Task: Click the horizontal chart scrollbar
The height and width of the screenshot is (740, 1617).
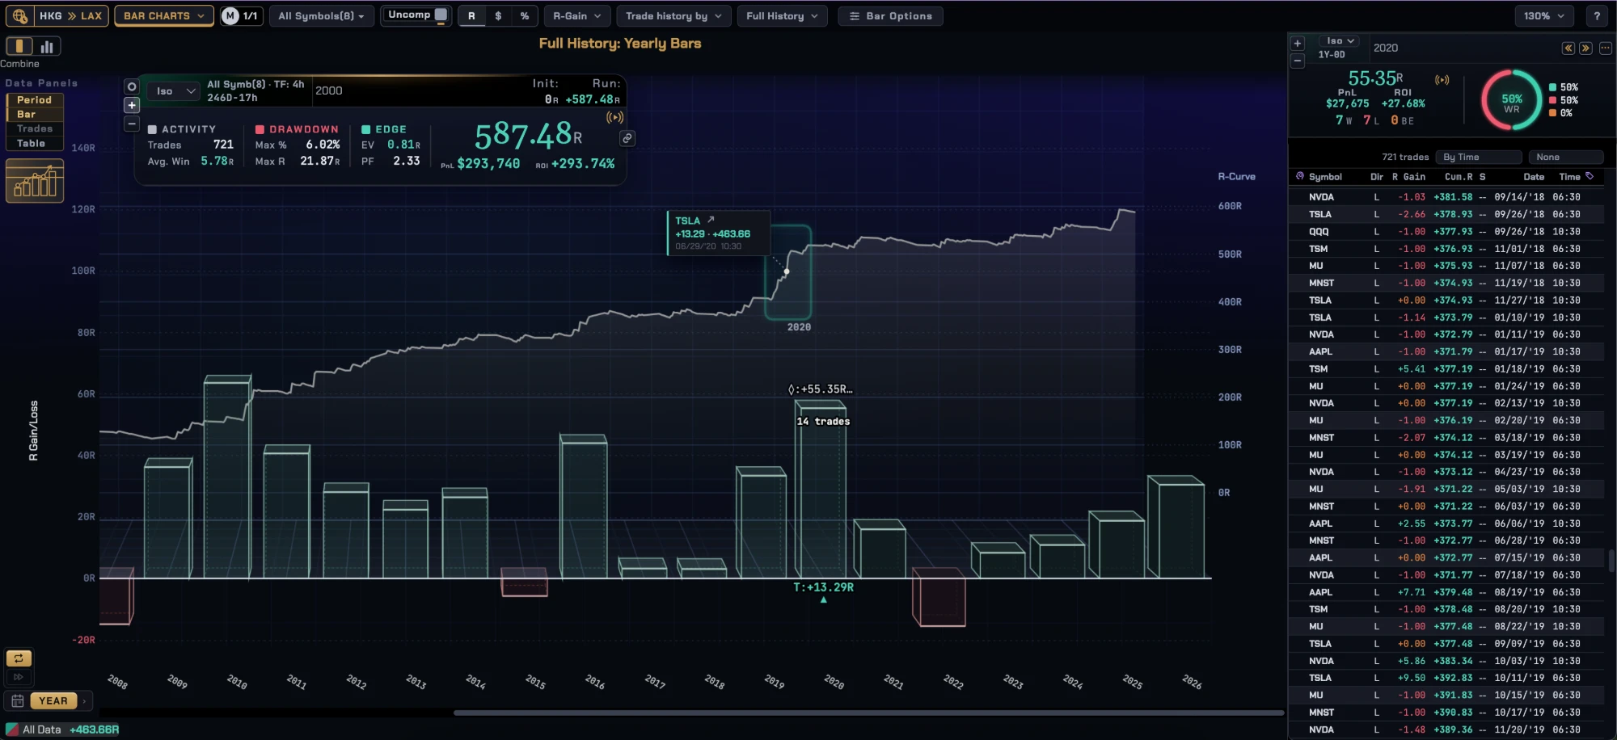Action: click(868, 713)
